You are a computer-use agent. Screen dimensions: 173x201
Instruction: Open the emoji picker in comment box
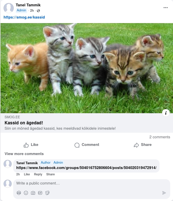(x=26, y=193)
